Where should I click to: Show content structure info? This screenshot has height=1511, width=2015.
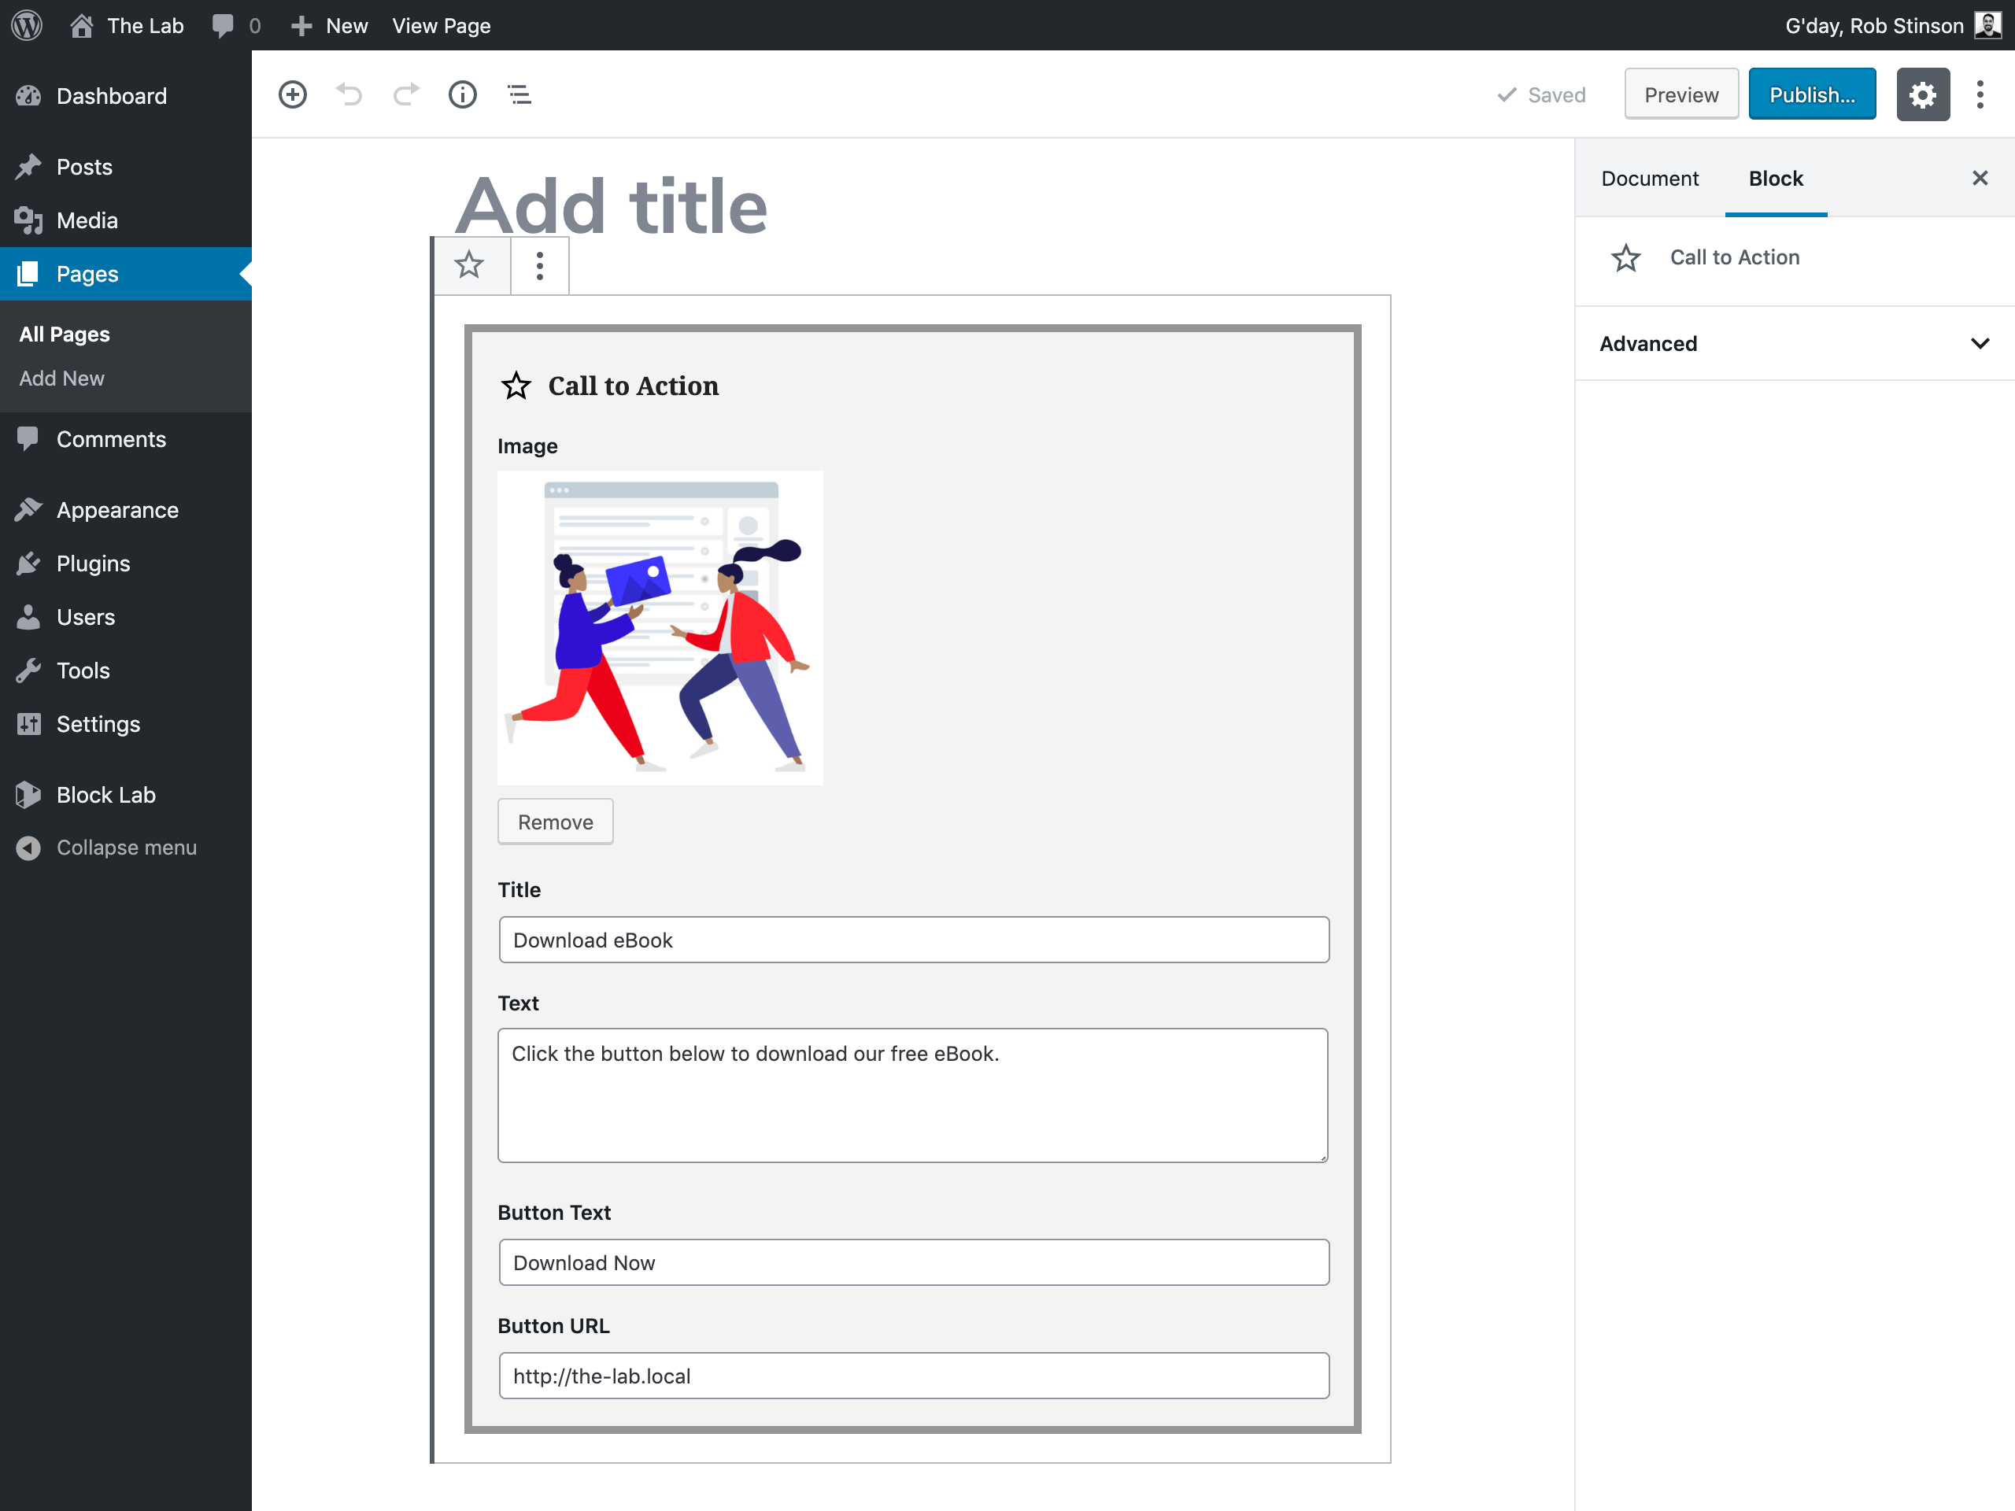coord(463,94)
